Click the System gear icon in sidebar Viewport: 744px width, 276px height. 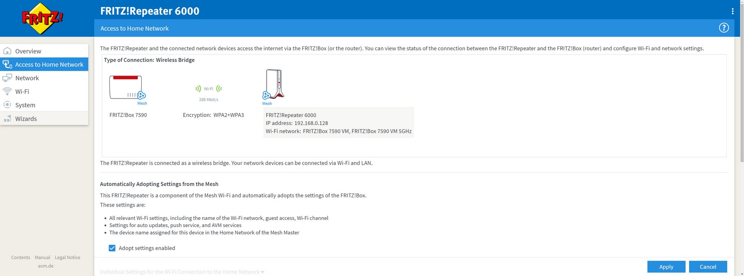[x=7, y=105]
